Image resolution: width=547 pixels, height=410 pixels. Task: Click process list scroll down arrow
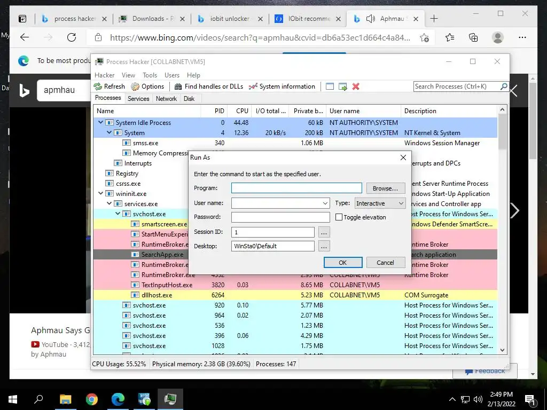pyautogui.click(x=502, y=350)
